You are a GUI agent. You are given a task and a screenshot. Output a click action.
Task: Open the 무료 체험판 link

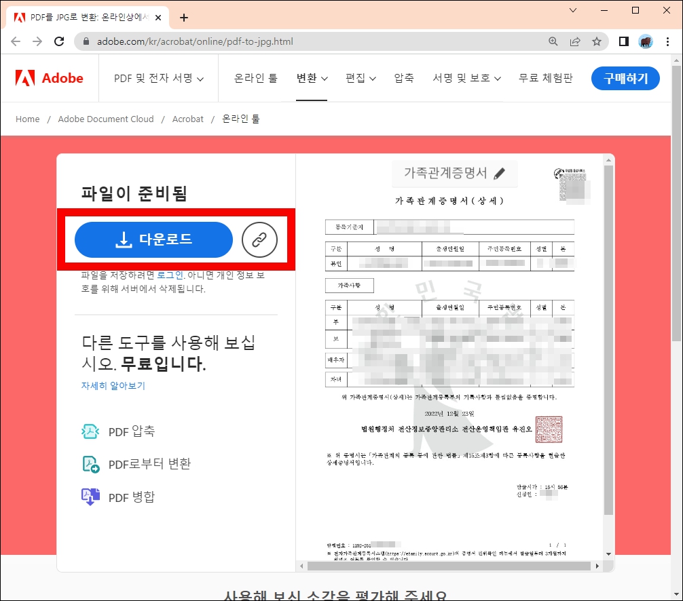click(x=547, y=78)
